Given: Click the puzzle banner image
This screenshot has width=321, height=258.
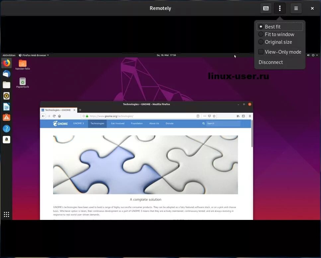Looking at the screenshot, I should click(x=145, y=165).
